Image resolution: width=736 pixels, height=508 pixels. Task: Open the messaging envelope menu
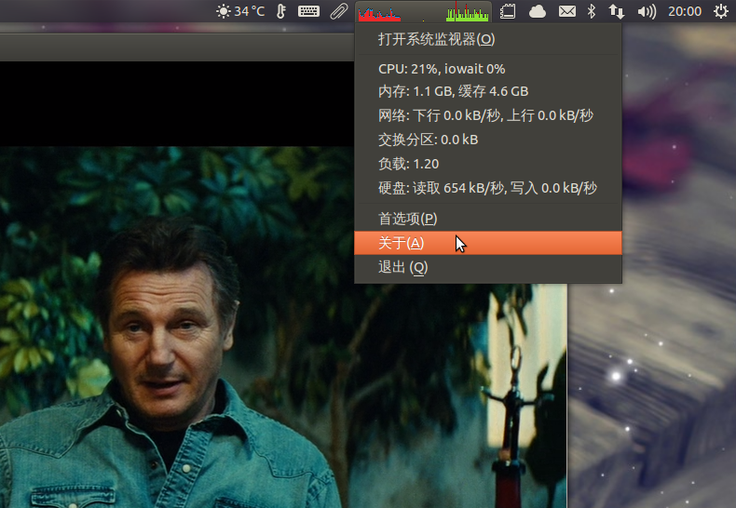coord(567,11)
